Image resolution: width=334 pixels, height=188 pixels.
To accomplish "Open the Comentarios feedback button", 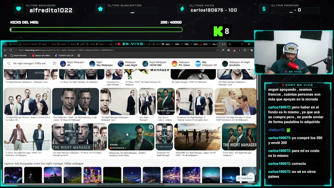I will click(245, 178).
